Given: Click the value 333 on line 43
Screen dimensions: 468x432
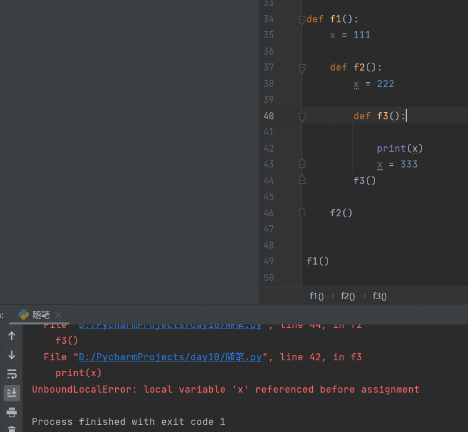Looking at the screenshot, I should [409, 165].
